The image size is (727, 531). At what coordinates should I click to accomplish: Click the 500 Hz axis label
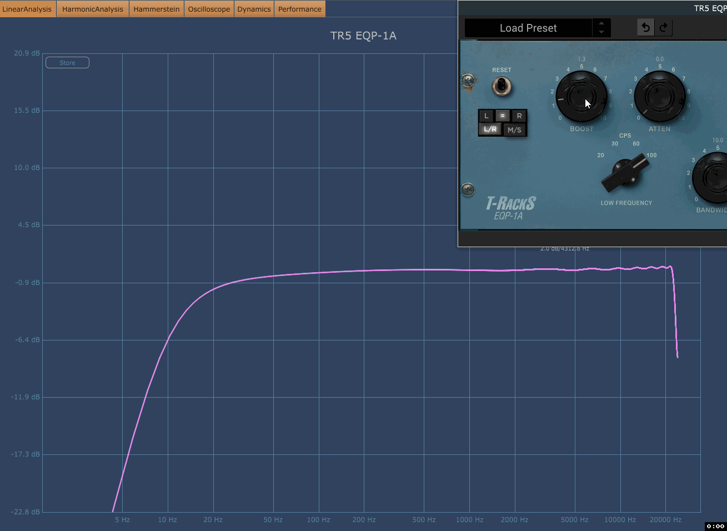424,520
